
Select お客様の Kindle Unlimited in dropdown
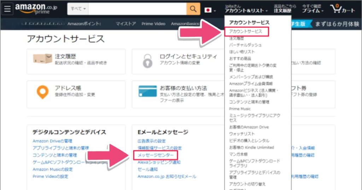[251, 147]
